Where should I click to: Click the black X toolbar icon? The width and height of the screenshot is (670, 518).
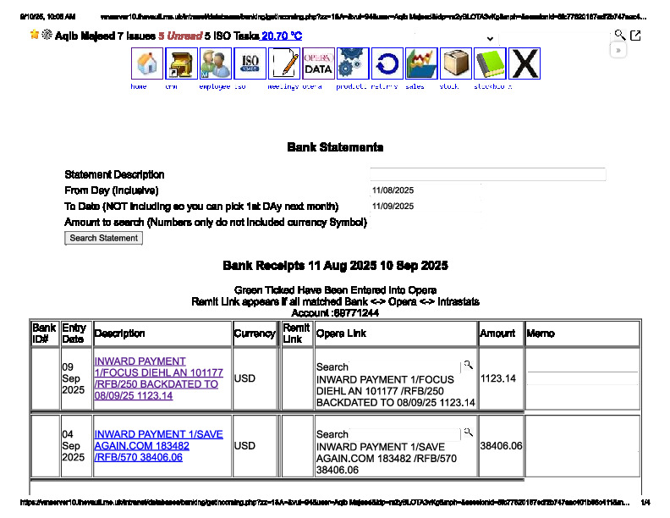[x=524, y=63]
